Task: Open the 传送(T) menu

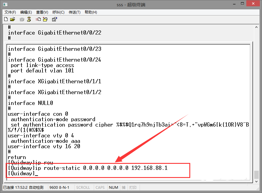Action: 74,12
